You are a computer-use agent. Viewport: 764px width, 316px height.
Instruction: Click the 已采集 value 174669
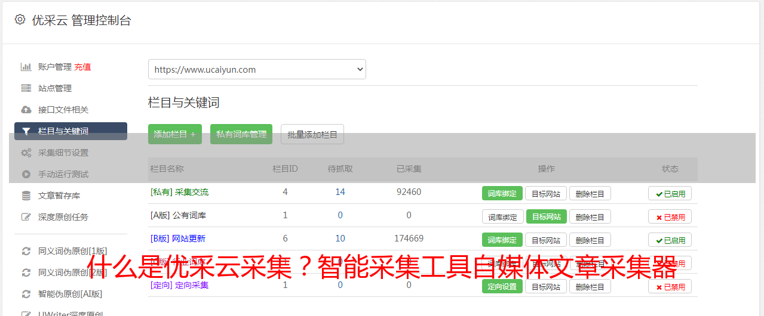pyautogui.click(x=409, y=238)
